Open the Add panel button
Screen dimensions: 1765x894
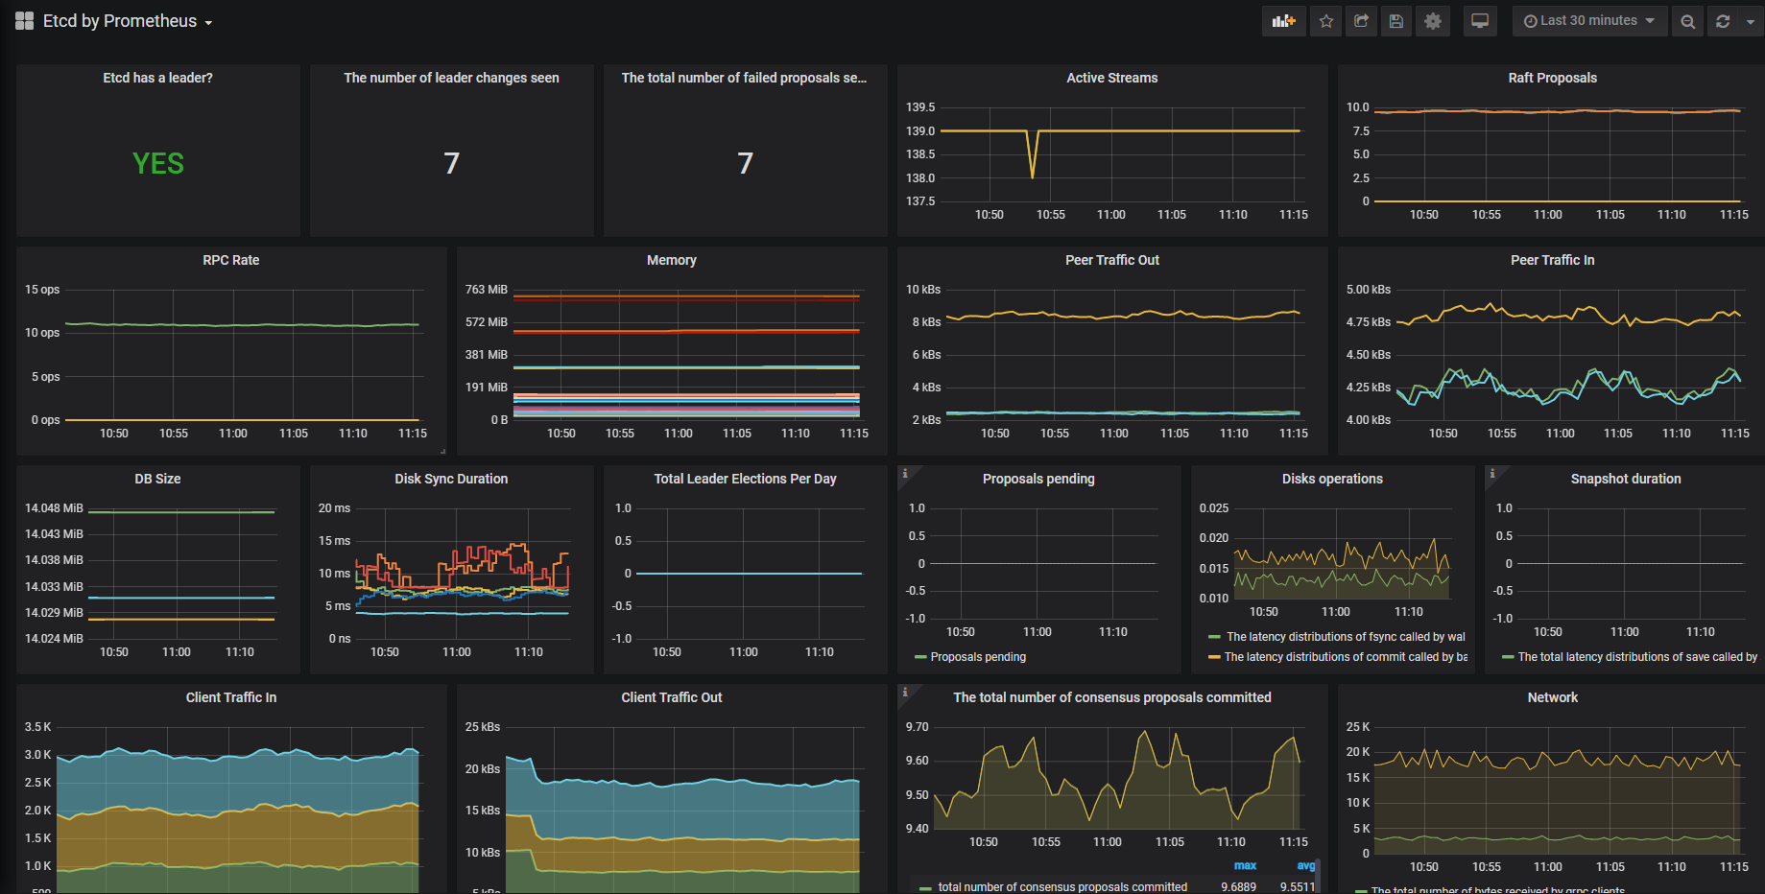point(1283,21)
